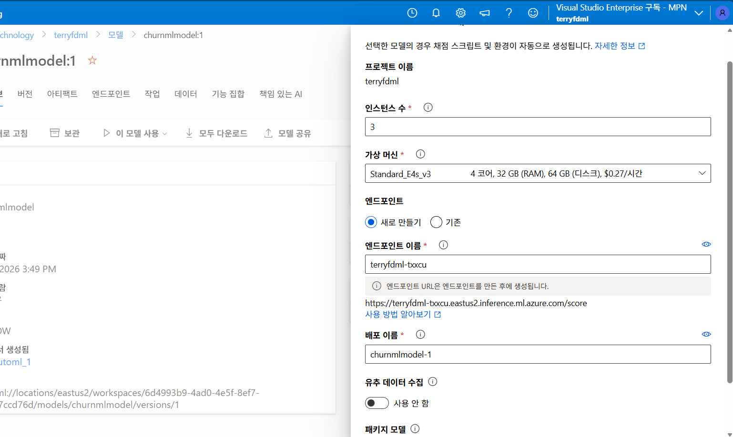Viewport: 733px width, 437px height.
Task: Click the help question mark icon
Action: coord(509,12)
